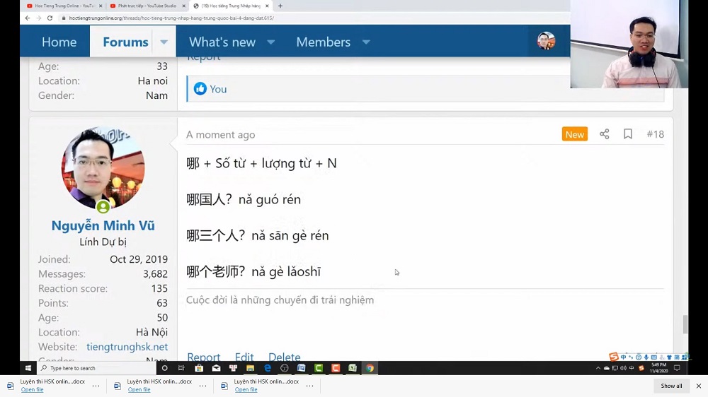Click the thumbs-up like icon beside You
This screenshot has width=708, height=397.
[x=200, y=89]
